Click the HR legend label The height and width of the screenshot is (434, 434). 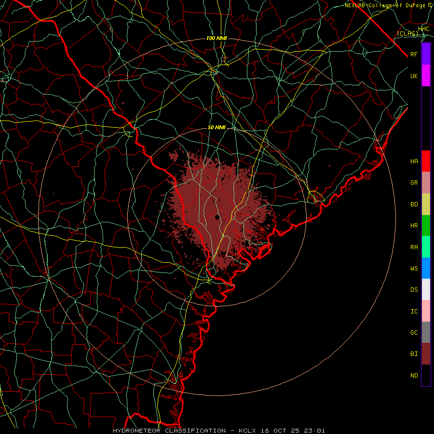(414, 226)
